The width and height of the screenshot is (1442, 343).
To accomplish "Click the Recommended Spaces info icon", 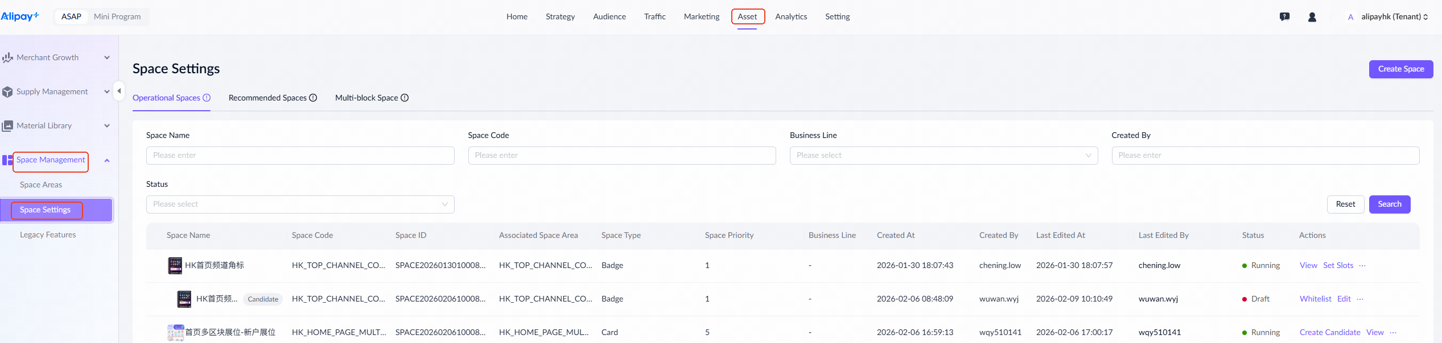I will click(x=313, y=98).
